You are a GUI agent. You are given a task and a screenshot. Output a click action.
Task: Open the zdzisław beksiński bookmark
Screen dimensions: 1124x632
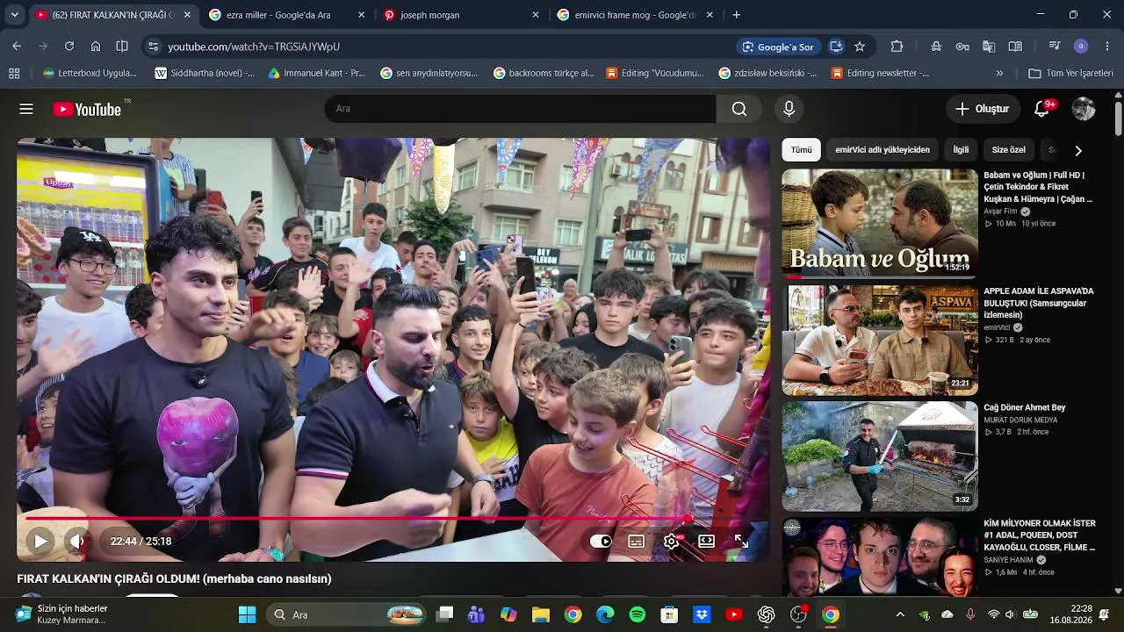click(768, 73)
